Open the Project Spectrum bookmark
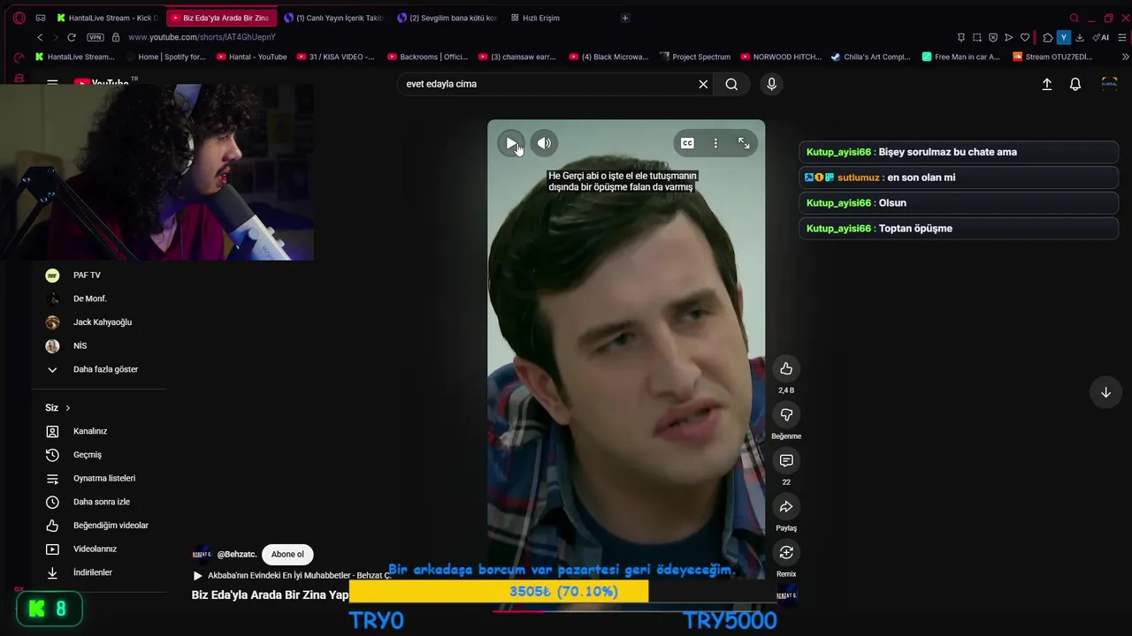Image resolution: width=1132 pixels, height=636 pixels. point(695,57)
